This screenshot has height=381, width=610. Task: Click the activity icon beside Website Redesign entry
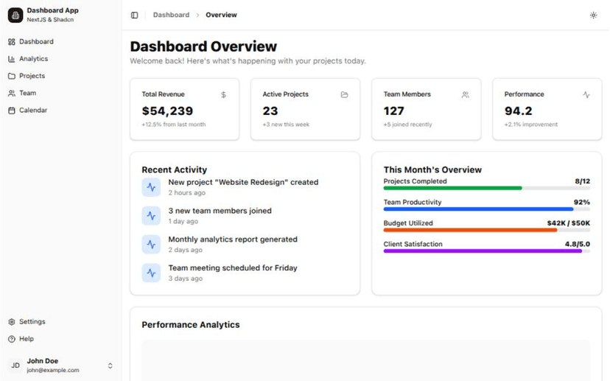(x=151, y=187)
